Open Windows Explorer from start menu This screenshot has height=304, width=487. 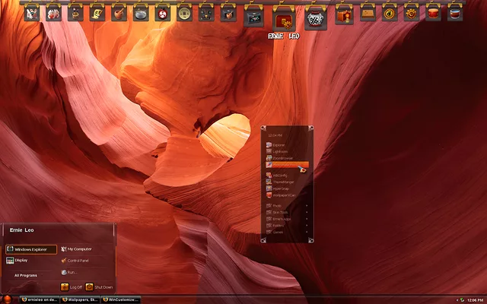(x=30, y=249)
